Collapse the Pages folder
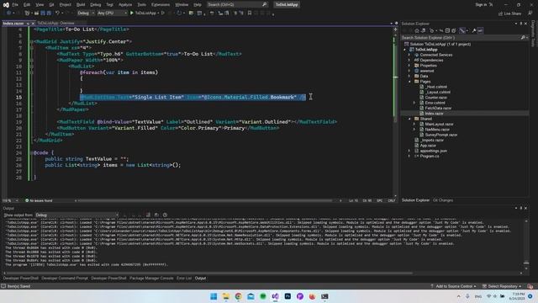Screen dimensions: 538x303 pos(409,82)
